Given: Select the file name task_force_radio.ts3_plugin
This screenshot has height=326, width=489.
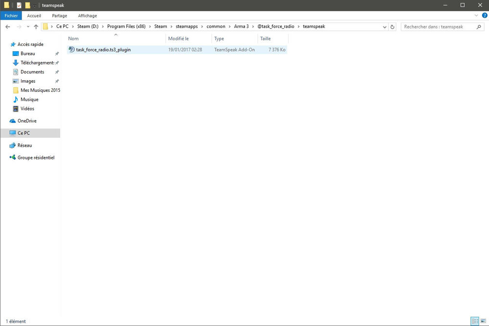Looking at the screenshot, I should tap(103, 49).
